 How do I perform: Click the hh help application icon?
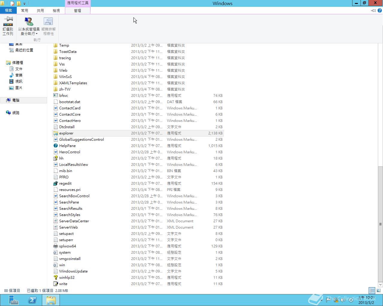pos(55,158)
